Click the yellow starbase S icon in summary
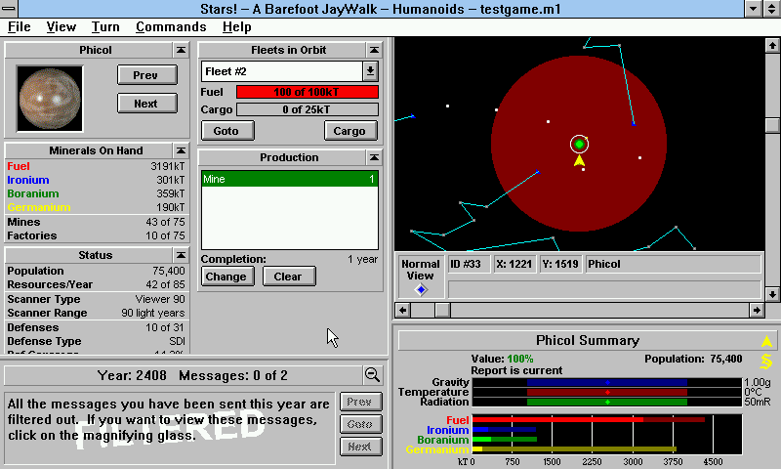The image size is (781, 469). tap(766, 362)
